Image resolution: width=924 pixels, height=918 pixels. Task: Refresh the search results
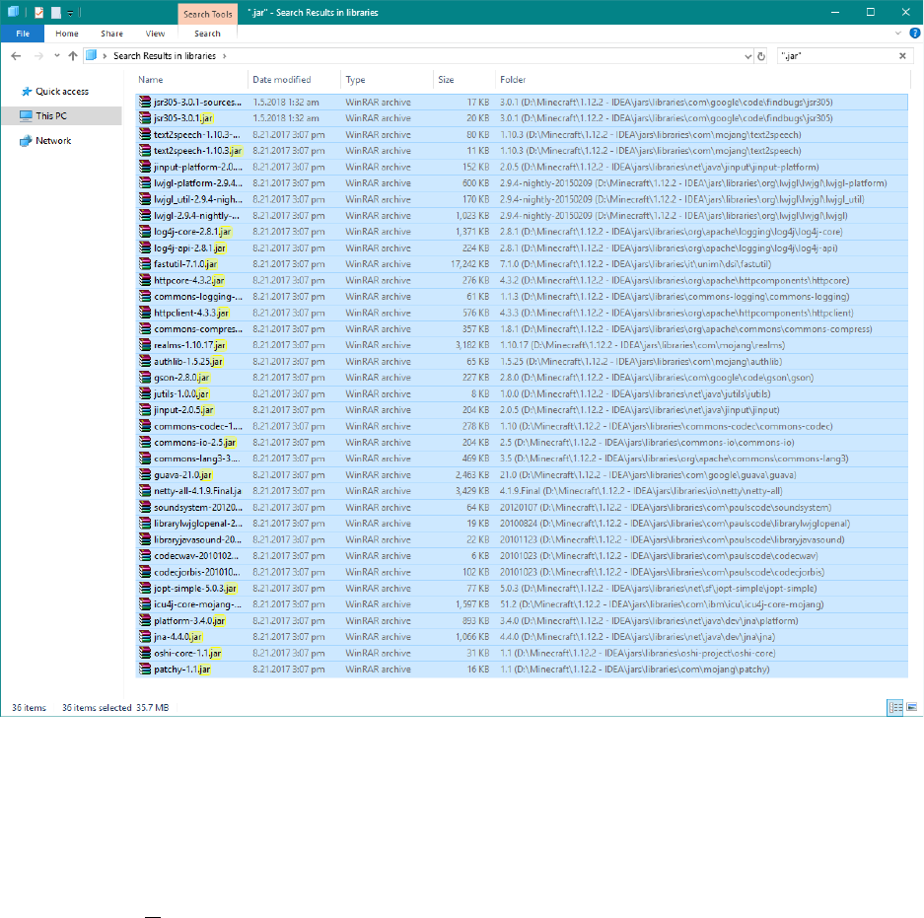761,56
